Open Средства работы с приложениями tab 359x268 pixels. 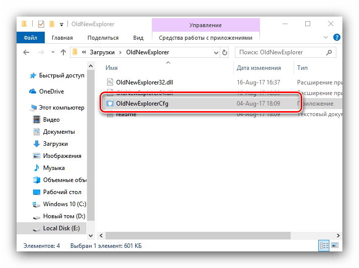coord(206,38)
